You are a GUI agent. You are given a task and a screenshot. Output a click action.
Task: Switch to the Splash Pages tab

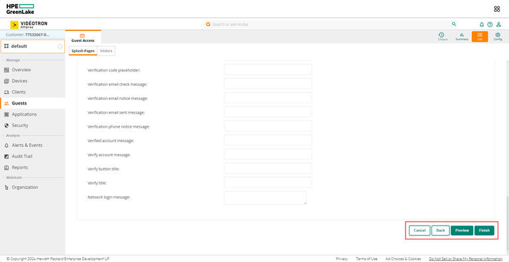(x=83, y=51)
